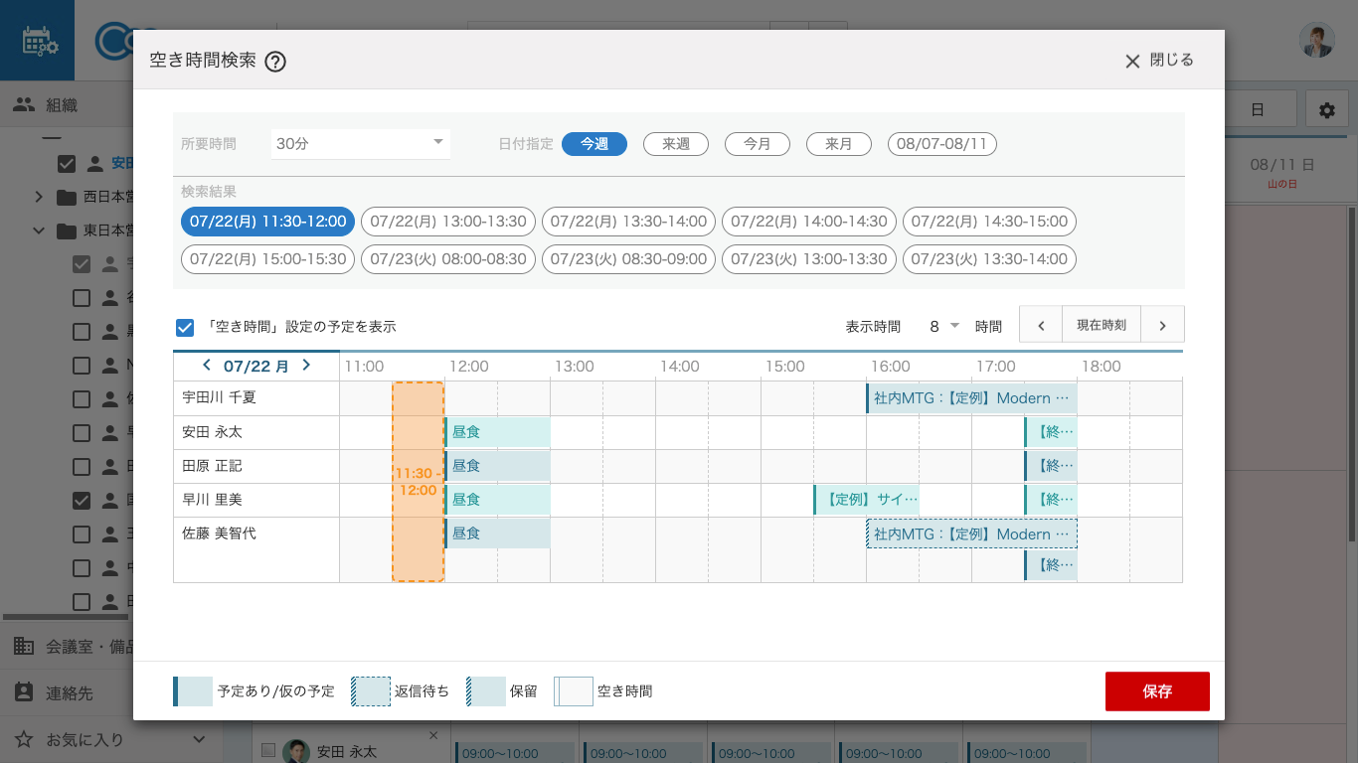Uncheck the 「空き時間」設定の予定を表示 checkbox

point(185,327)
